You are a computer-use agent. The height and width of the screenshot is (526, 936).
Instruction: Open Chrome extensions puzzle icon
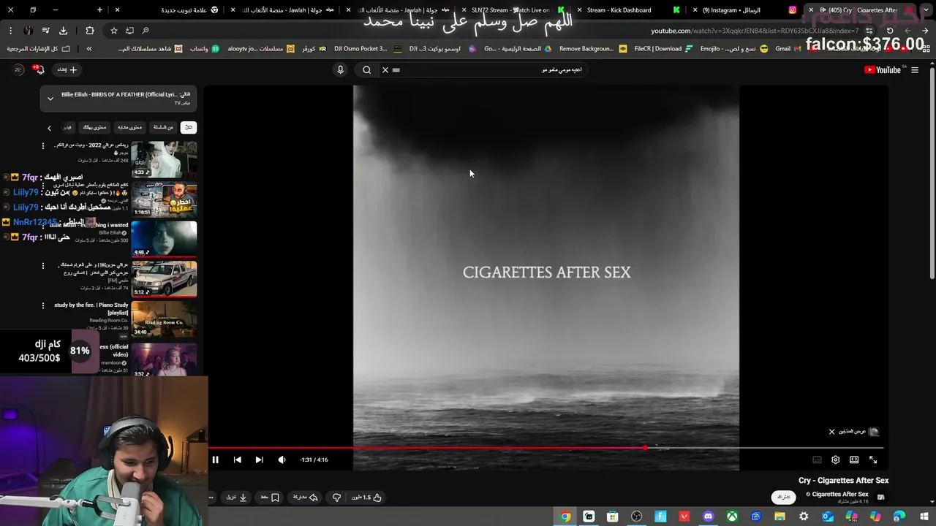click(90, 31)
